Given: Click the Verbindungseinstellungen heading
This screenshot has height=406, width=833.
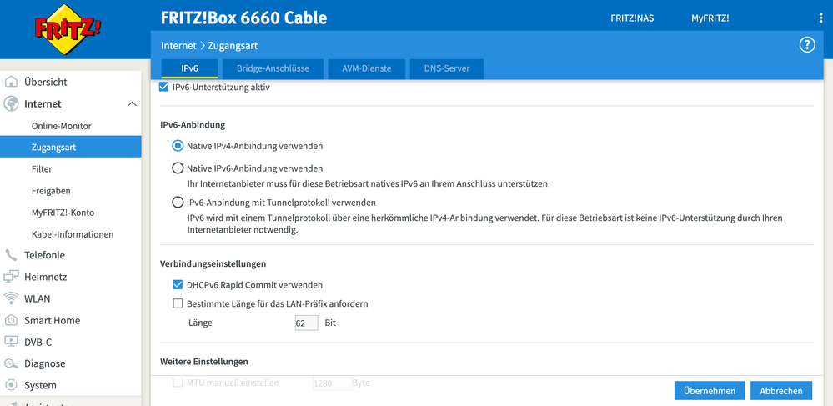Looking at the screenshot, I should coord(213,263).
